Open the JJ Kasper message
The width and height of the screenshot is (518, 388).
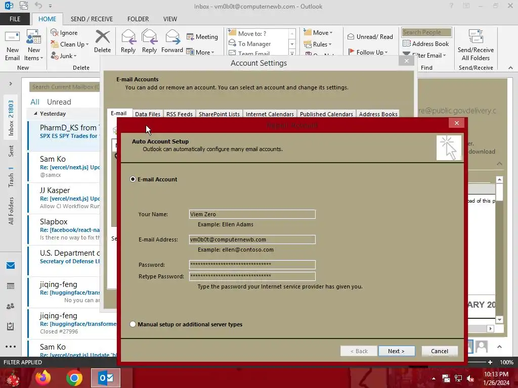point(64,198)
